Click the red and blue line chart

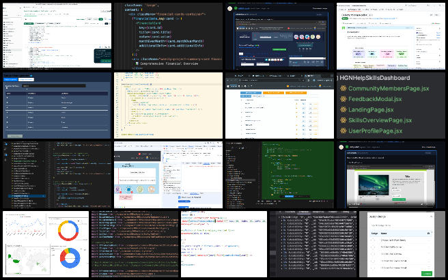point(25,226)
